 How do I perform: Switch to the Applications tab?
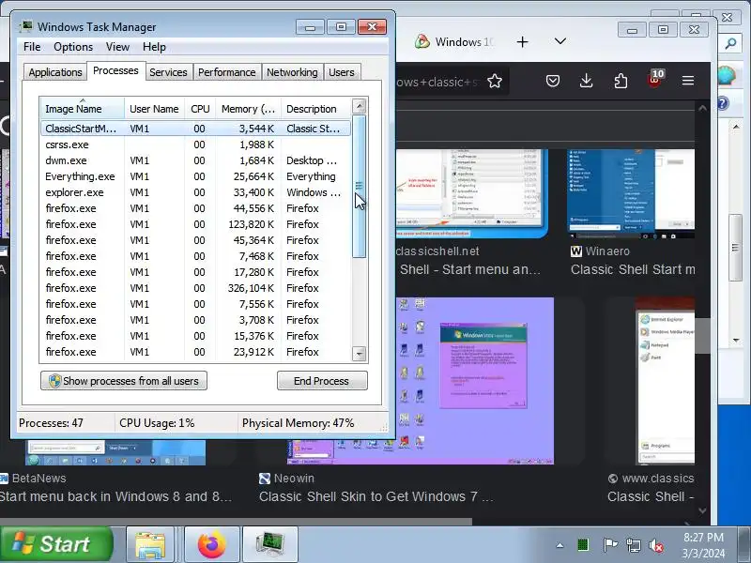[x=55, y=72]
